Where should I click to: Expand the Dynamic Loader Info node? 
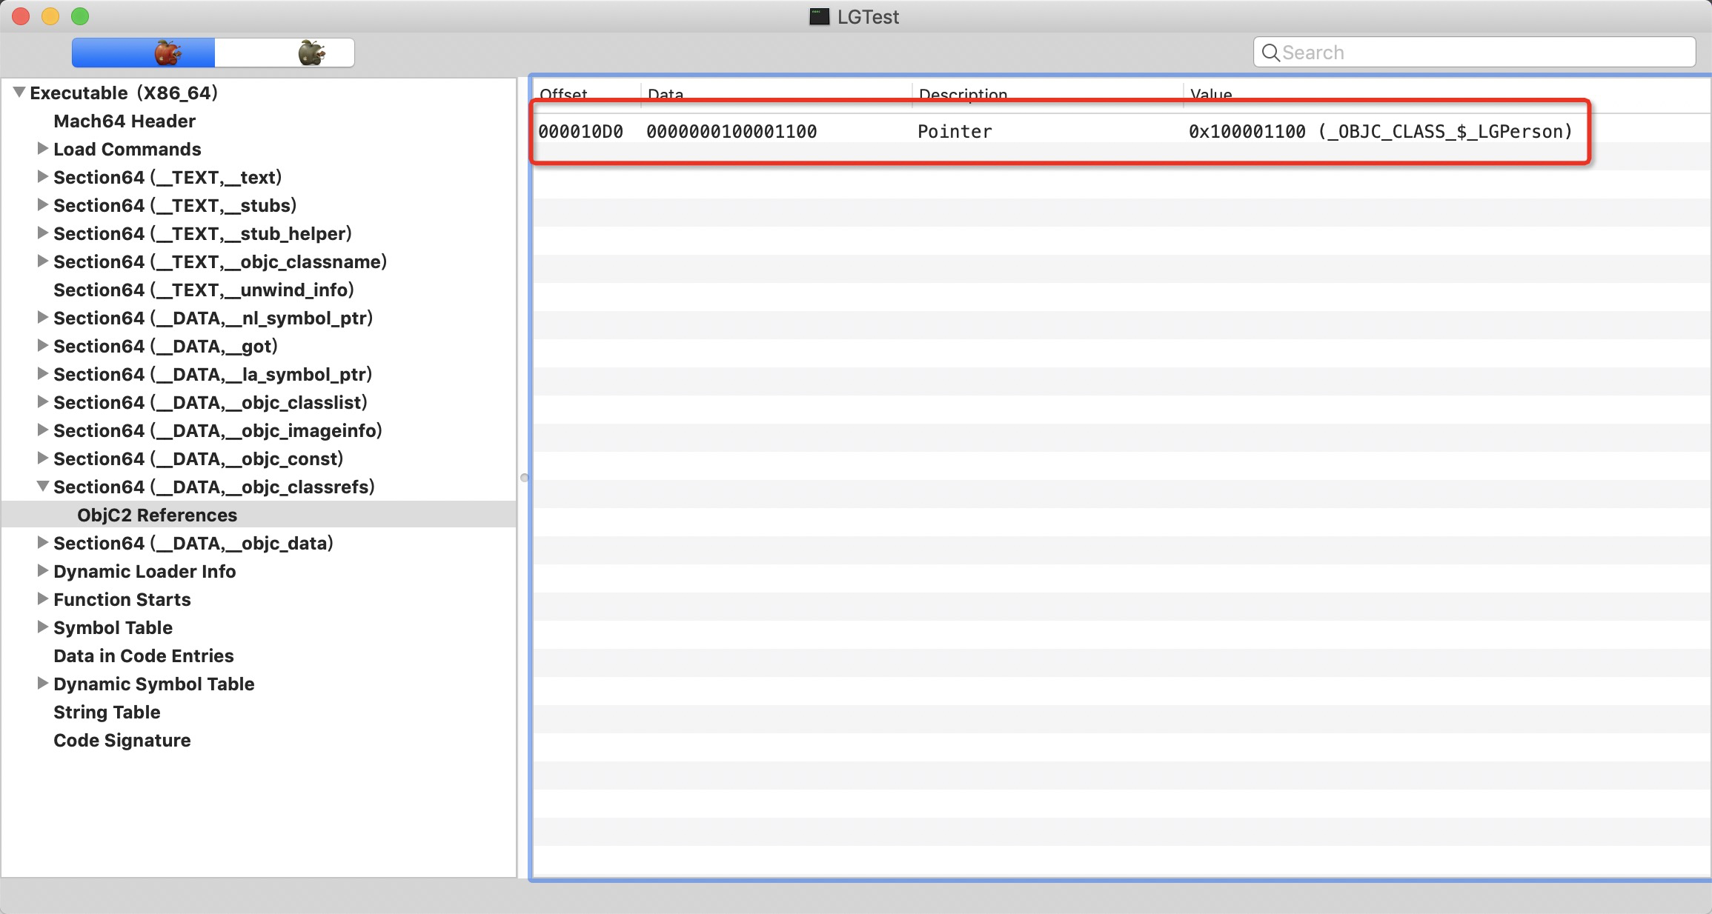[x=43, y=571]
